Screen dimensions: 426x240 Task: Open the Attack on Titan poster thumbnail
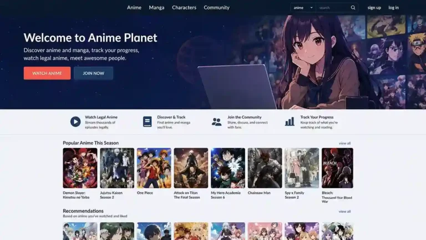point(191,168)
